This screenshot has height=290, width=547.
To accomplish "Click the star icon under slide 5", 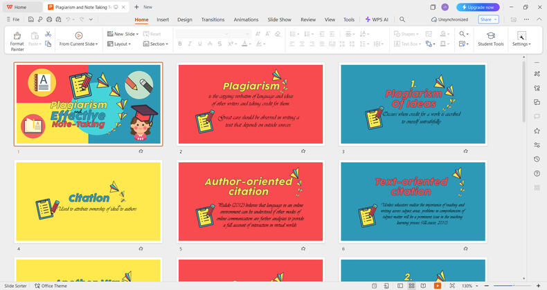I will click(303, 249).
